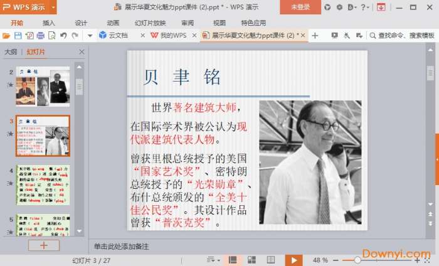This screenshot has height=266, width=439.
Task: Select slide 3 thumbnail
Action: pos(43,136)
